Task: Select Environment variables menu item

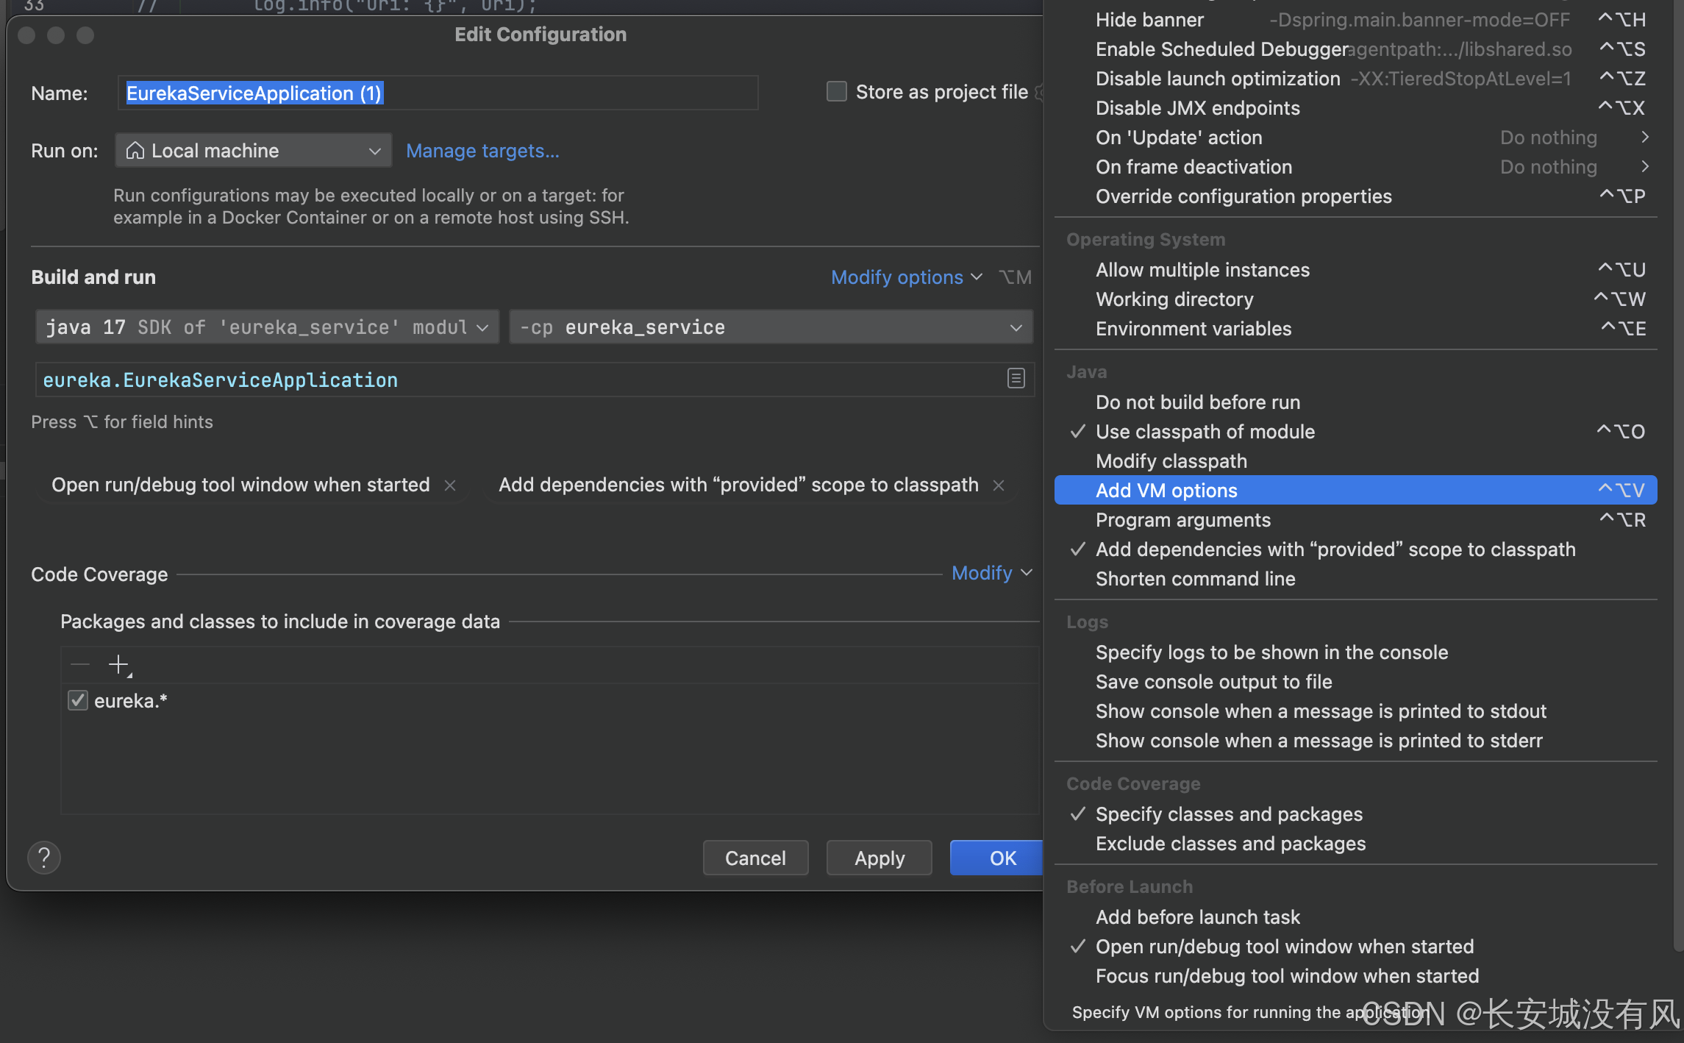Action: (1355, 329)
